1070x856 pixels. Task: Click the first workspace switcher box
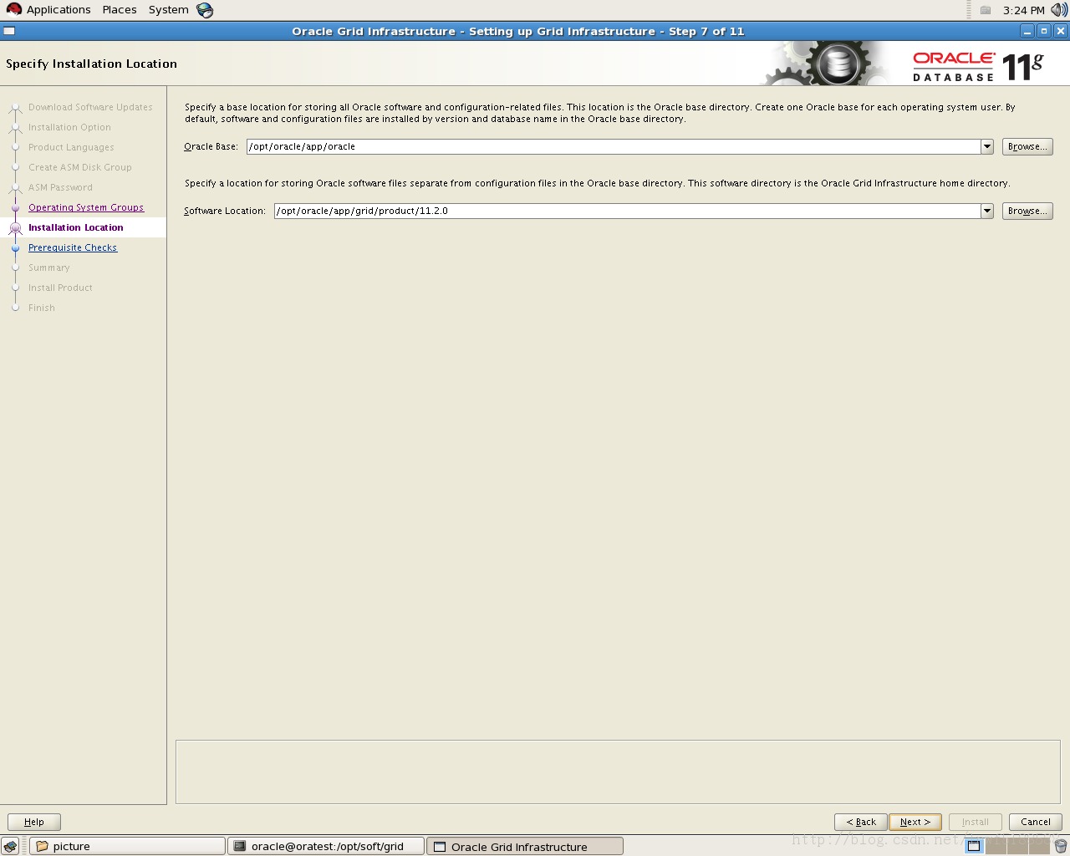point(974,846)
